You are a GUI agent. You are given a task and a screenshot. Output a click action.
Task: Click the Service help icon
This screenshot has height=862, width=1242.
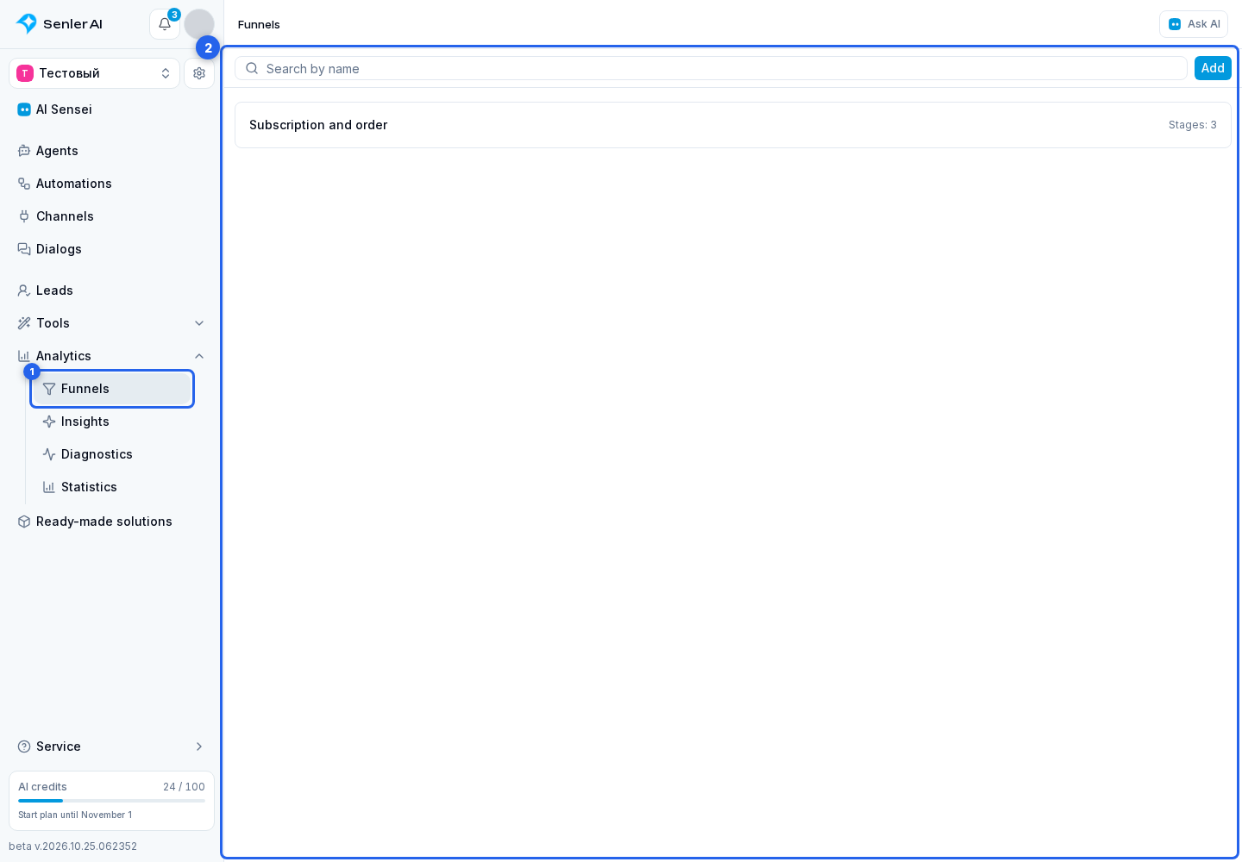pyautogui.click(x=24, y=746)
